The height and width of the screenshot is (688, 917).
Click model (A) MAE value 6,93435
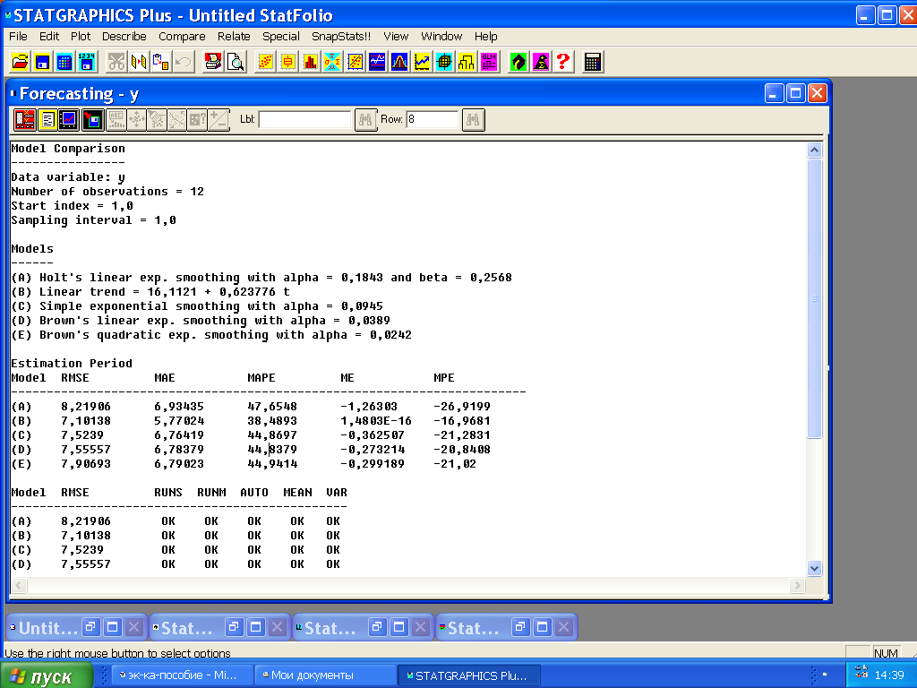179,407
